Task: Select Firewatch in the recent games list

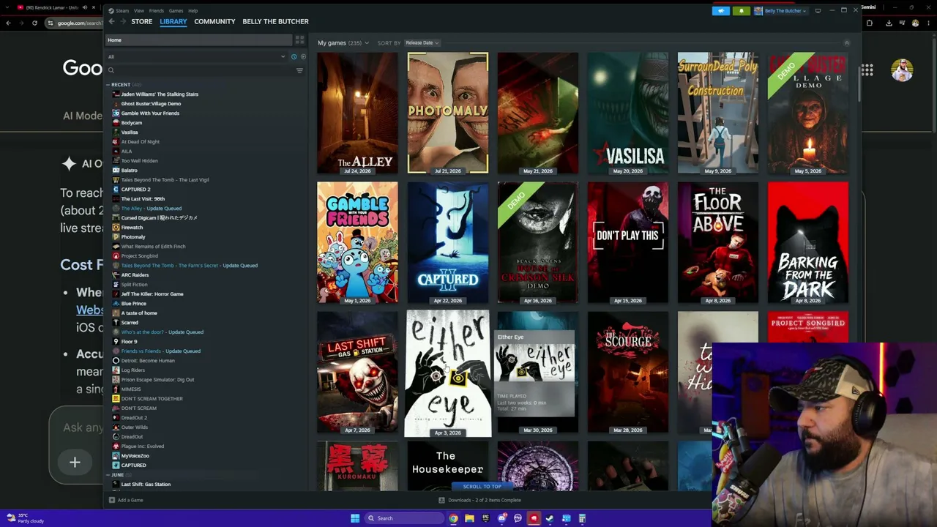Action: (x=132, y=228)
